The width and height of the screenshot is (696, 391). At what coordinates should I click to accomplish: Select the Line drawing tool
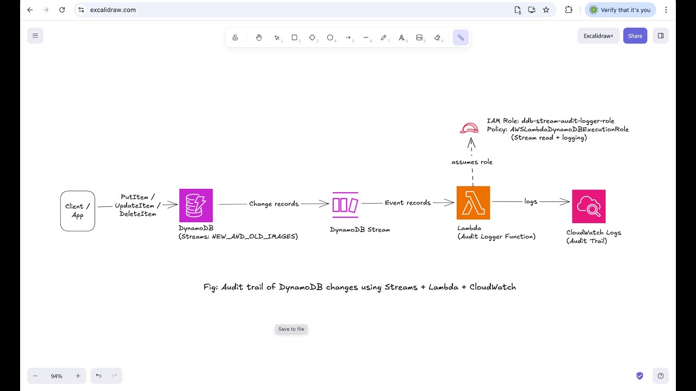366,37
